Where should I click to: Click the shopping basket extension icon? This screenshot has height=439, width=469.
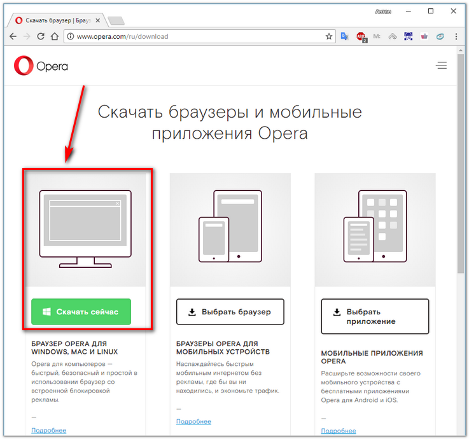[424, 36]
